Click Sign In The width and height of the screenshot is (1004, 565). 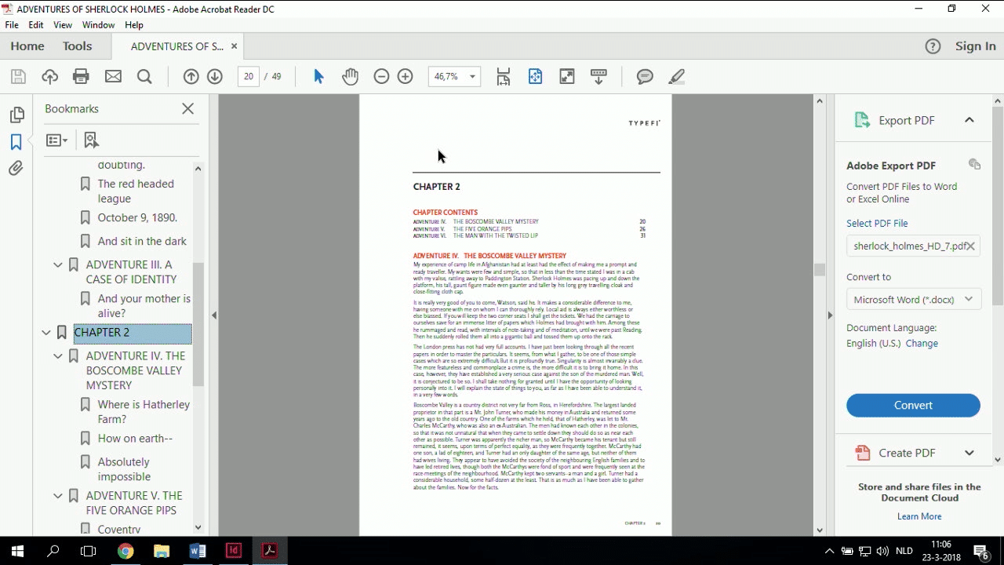[976, 46]
